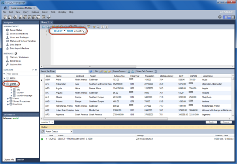Click the home tab icon

(5, 8)
